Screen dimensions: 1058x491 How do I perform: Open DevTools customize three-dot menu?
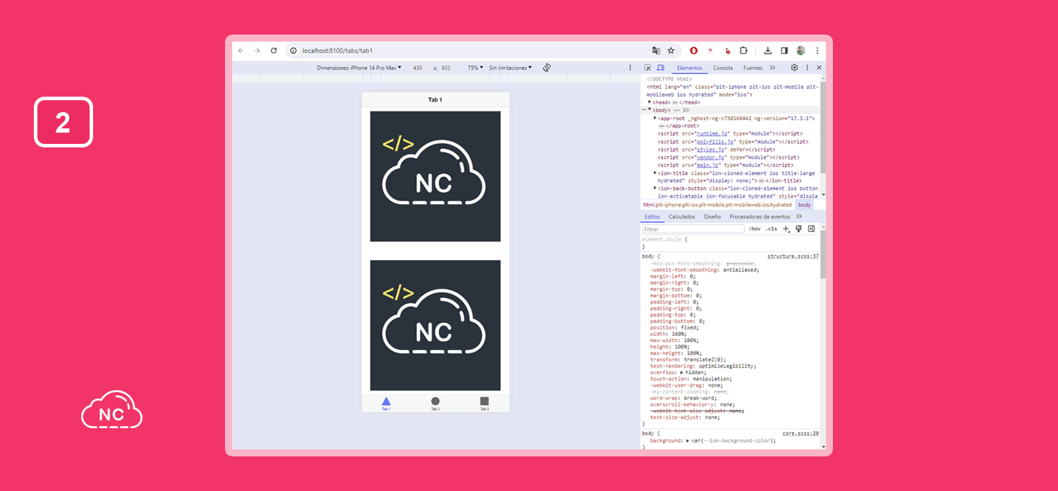point(807,68)
